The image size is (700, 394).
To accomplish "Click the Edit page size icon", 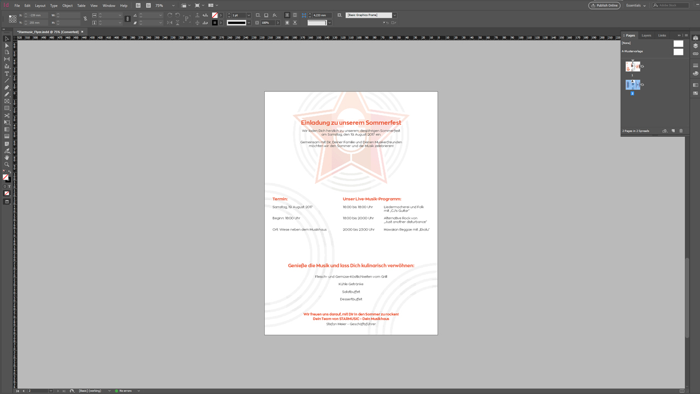I will [x=664, y=131].
